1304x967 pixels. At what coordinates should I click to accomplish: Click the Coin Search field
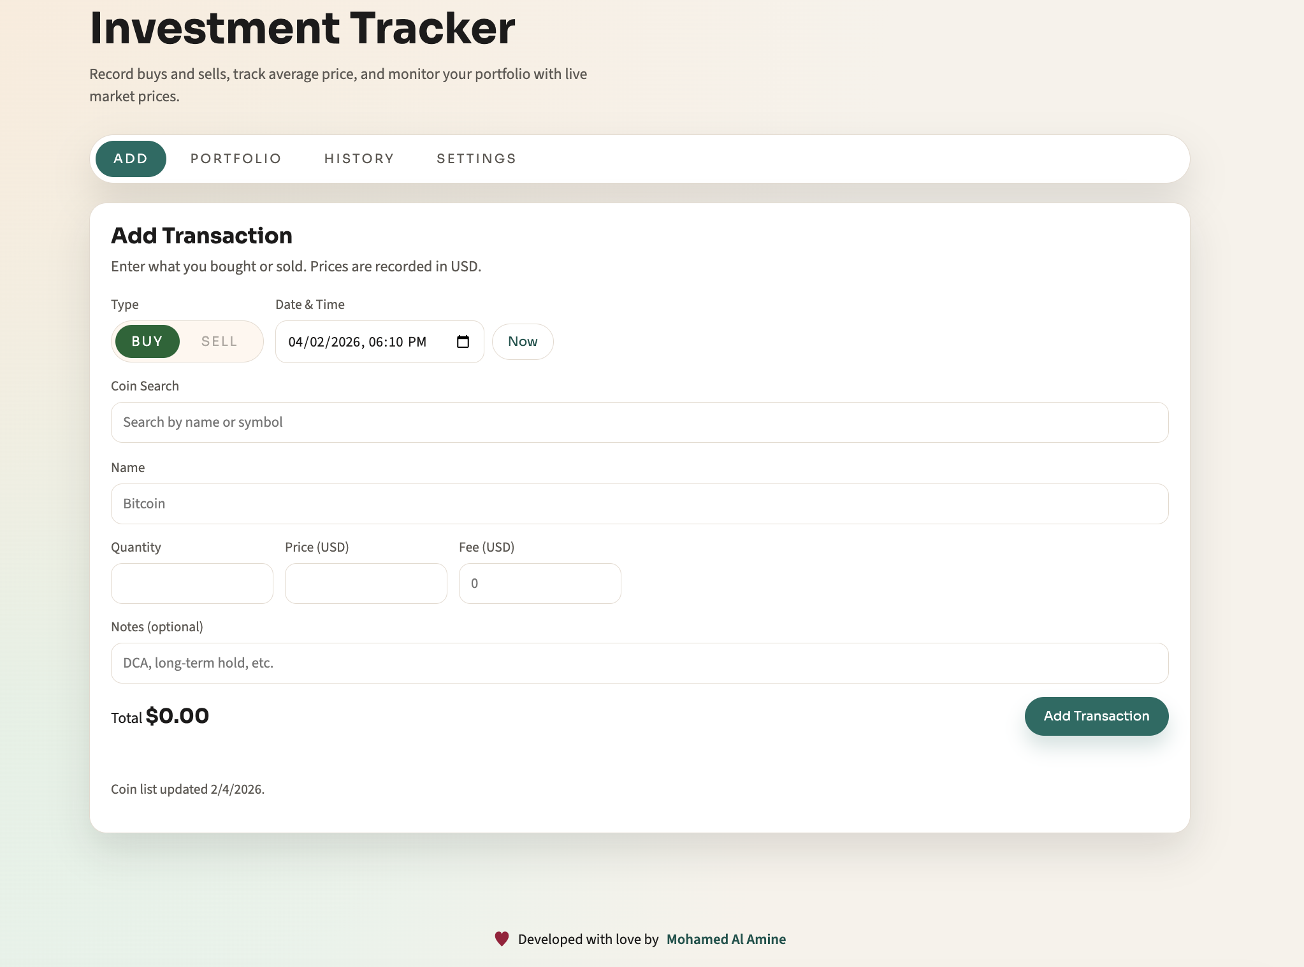(639, 422)
